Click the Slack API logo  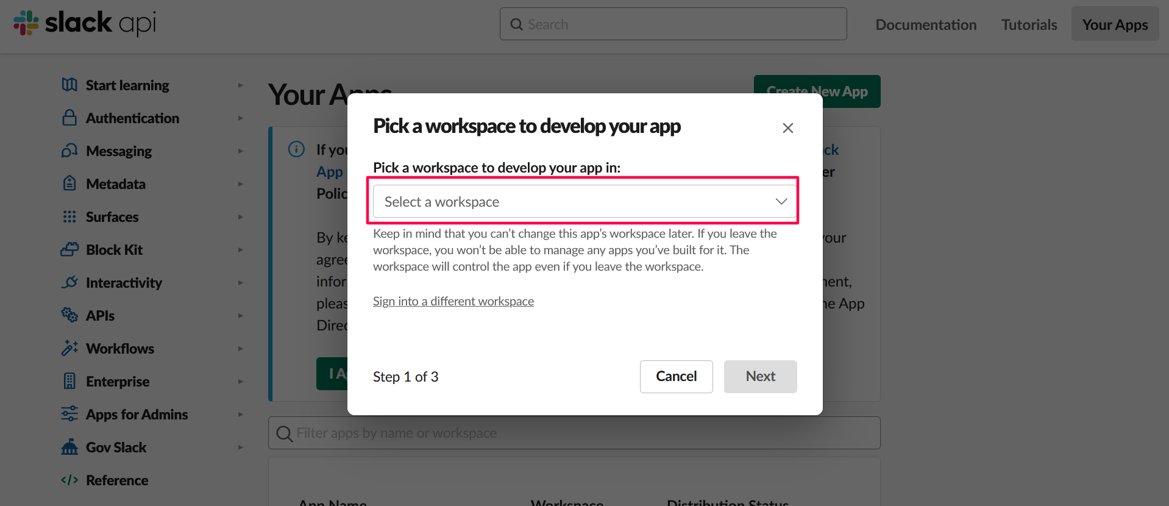click(85, 23)
